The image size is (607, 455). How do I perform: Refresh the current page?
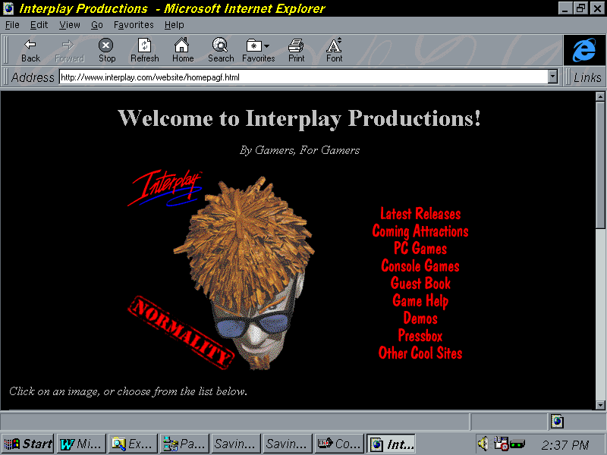144,50
